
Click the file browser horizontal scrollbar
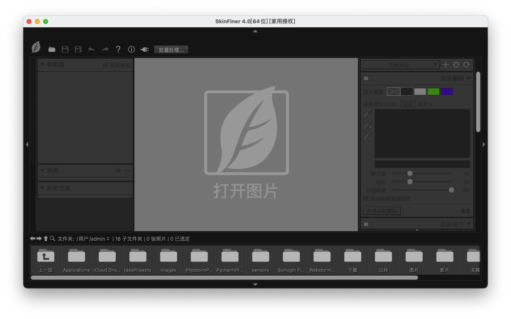(224, 278)
